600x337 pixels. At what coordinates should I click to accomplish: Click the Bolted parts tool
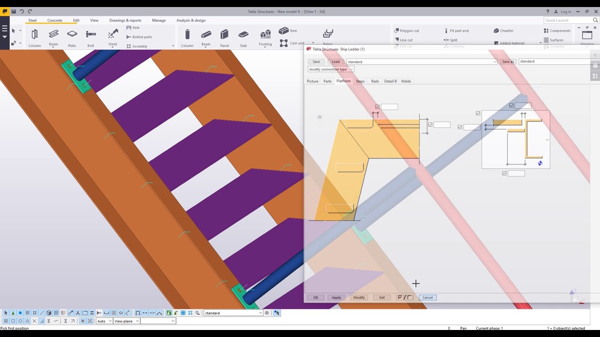tap(139, 37)
